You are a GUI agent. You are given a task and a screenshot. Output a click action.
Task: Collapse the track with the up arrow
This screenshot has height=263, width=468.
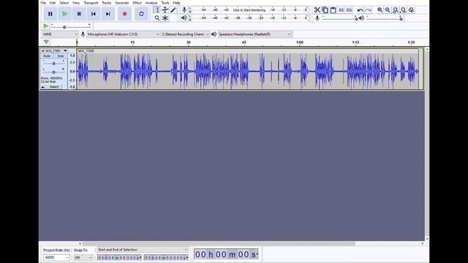pyautogui.click(x=42, y=87)
